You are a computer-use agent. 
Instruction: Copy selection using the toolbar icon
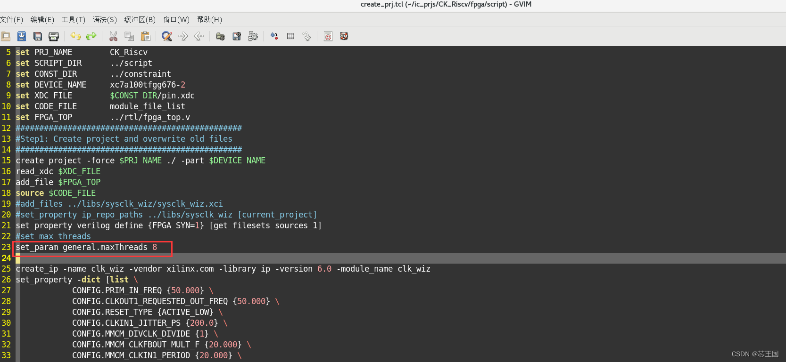click(x=129, y=36)
